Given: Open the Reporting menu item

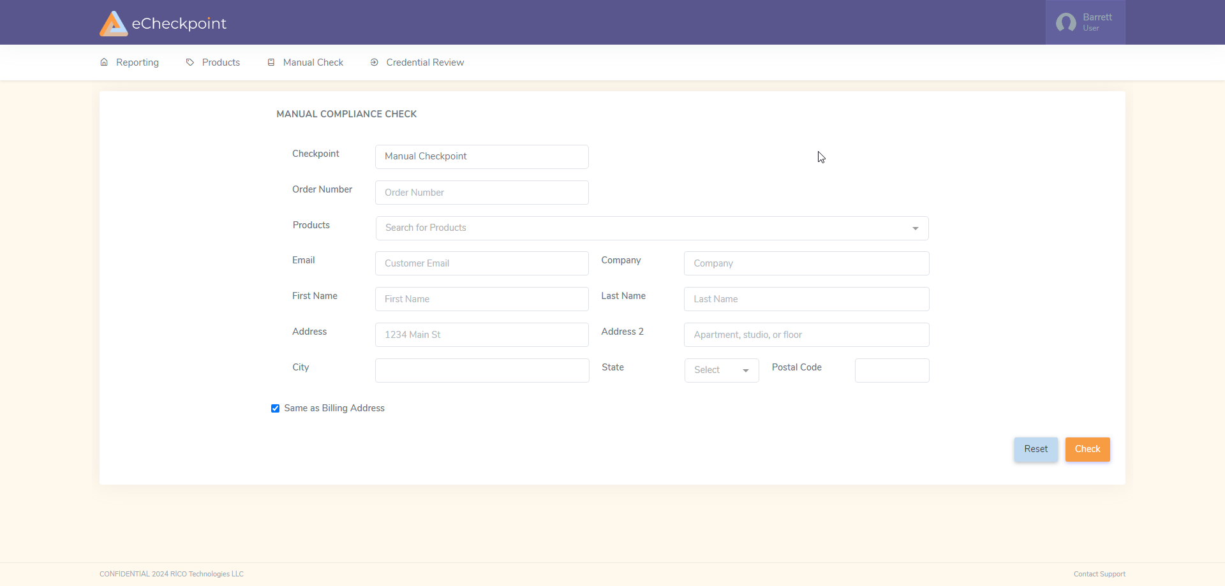Looking at the screenshot, I should pyautogui.click(x=130, y=62).
